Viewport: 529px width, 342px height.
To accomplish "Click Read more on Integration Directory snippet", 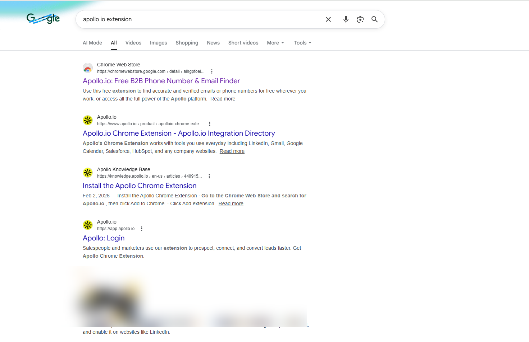I will click(x=232, y=151).
